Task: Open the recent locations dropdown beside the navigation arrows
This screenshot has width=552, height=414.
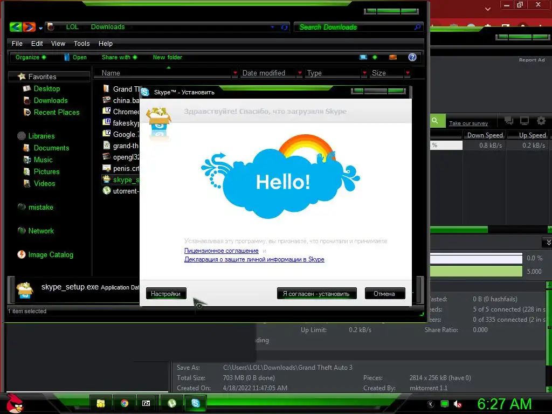Action: click(x=40, y=28)
